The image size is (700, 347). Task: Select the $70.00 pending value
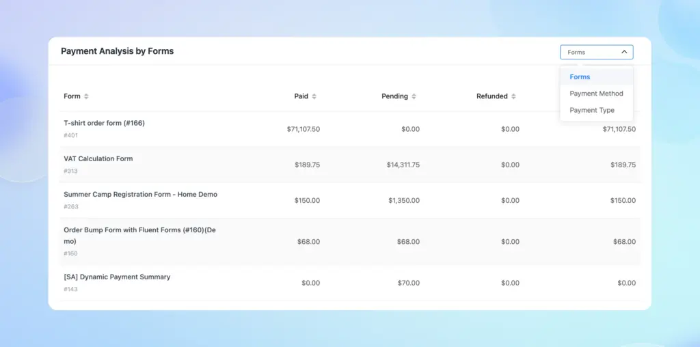tap(409, 283)
